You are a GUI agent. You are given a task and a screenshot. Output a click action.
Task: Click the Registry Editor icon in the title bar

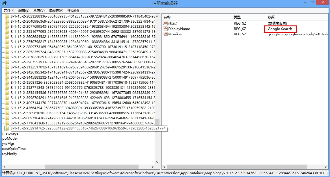4,3
